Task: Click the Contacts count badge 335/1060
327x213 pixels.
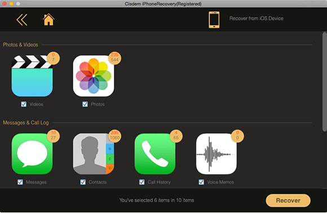Action: [114, 136]
